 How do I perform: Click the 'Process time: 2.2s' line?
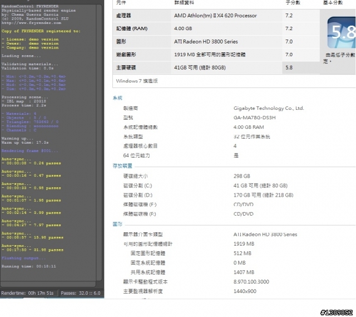pos(24,105)
